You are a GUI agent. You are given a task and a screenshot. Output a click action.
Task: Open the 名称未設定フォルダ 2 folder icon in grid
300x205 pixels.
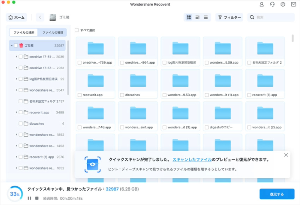[265, 48]
